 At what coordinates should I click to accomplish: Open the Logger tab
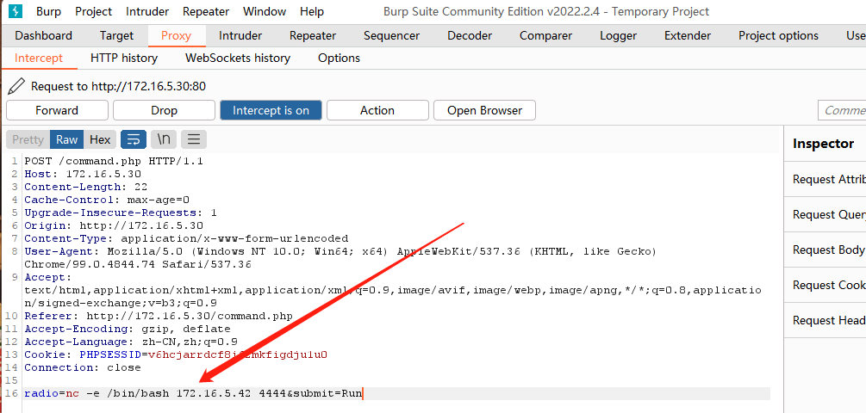(x=618, y=36)
